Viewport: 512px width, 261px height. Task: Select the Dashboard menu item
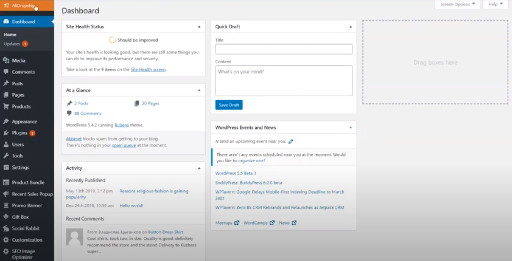[27, 22]
